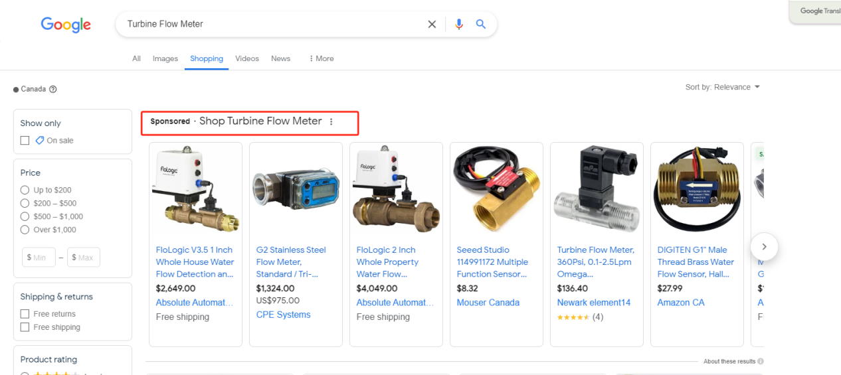Image resolution: width=841 pixels, height=375 pixels.
Task: Click the G2 Stainless Steel meter image
Action: click(296, 190)
